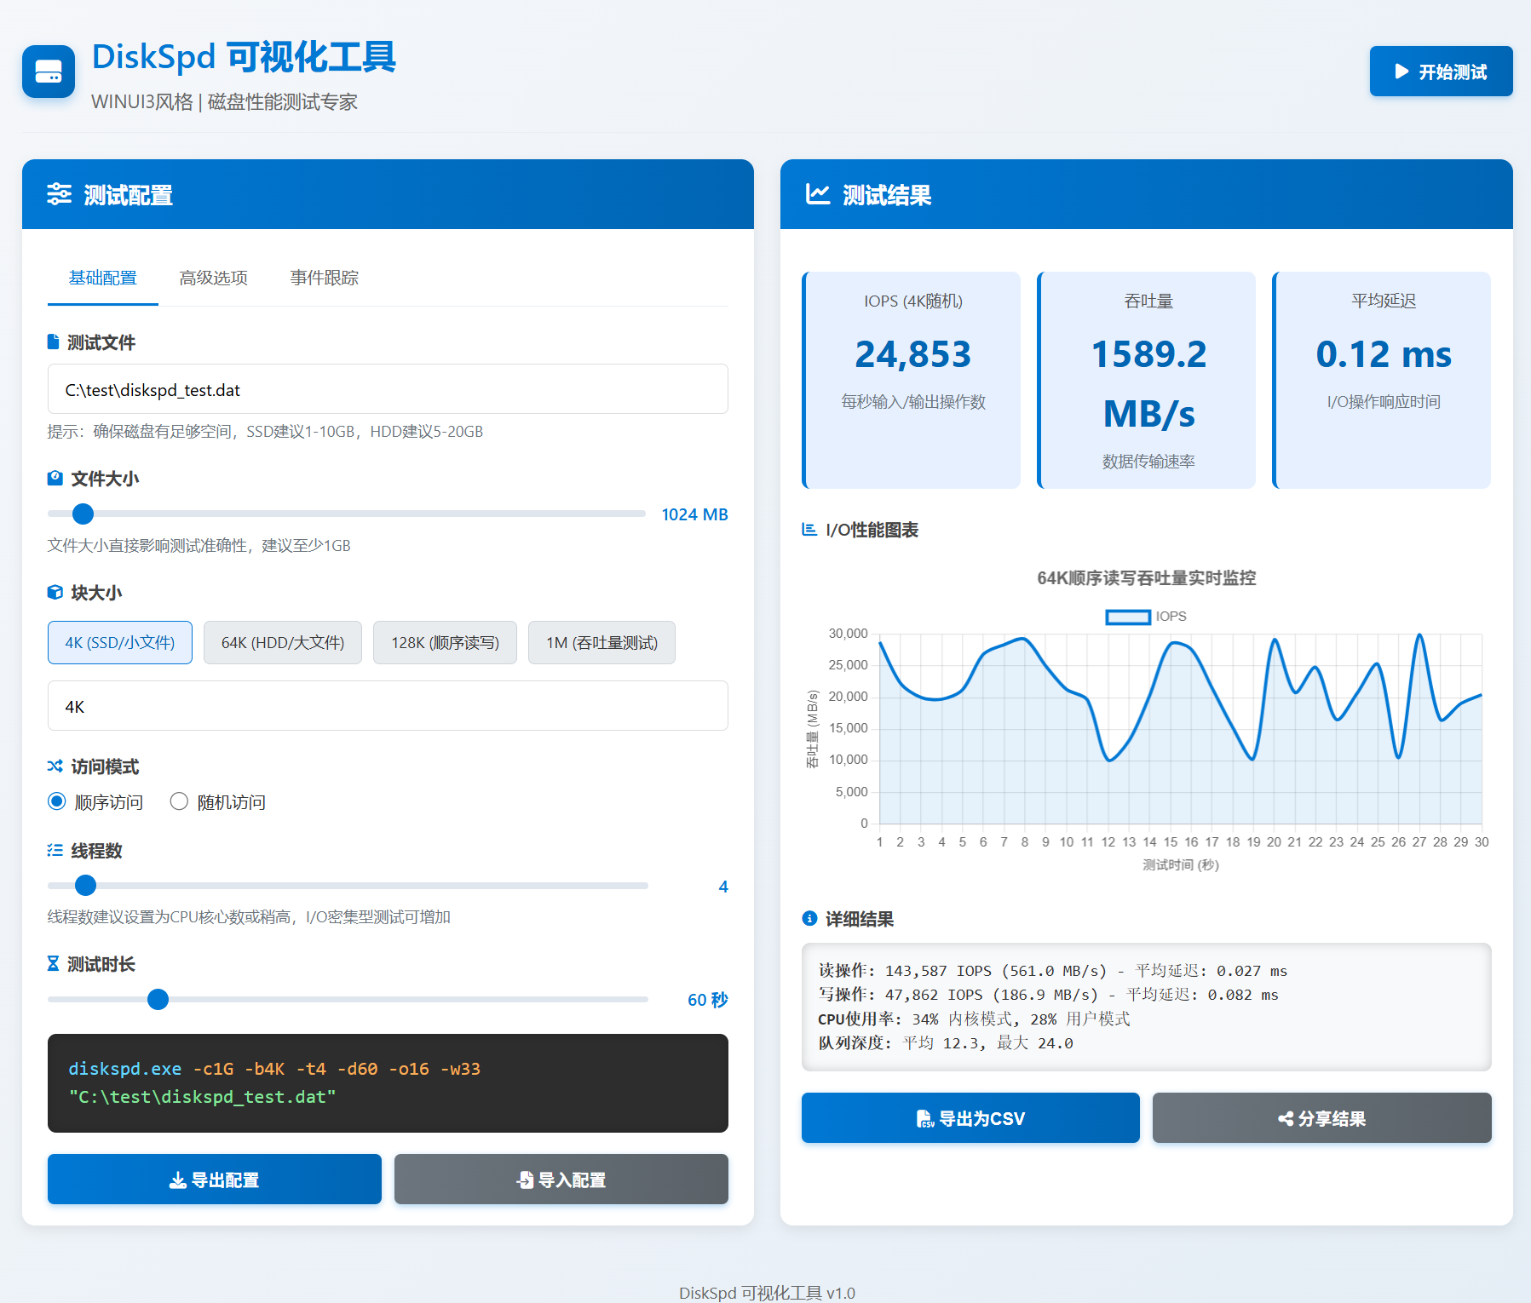The height and width of the screenshot is (1303, 1531).
Task: Export results with 导出为CSV button
Action: click(970, 1118)
